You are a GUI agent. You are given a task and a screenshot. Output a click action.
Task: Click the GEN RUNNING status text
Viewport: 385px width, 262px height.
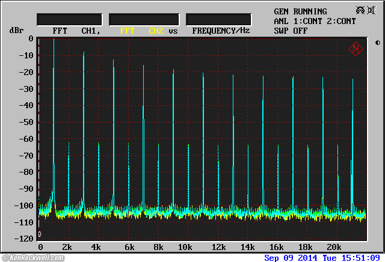pos(300,11)
